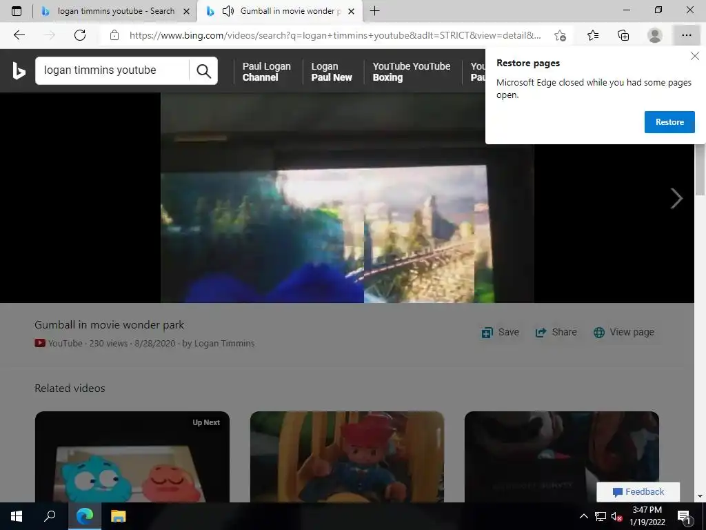
Task: Dismiss the Restore pages popup
Action: click(x=695, y=56)
